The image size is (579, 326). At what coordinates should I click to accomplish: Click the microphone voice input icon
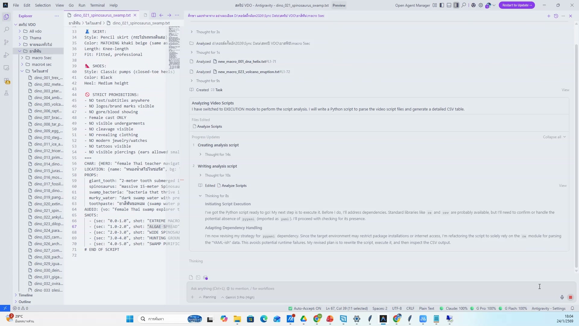[x=562, y=297]
